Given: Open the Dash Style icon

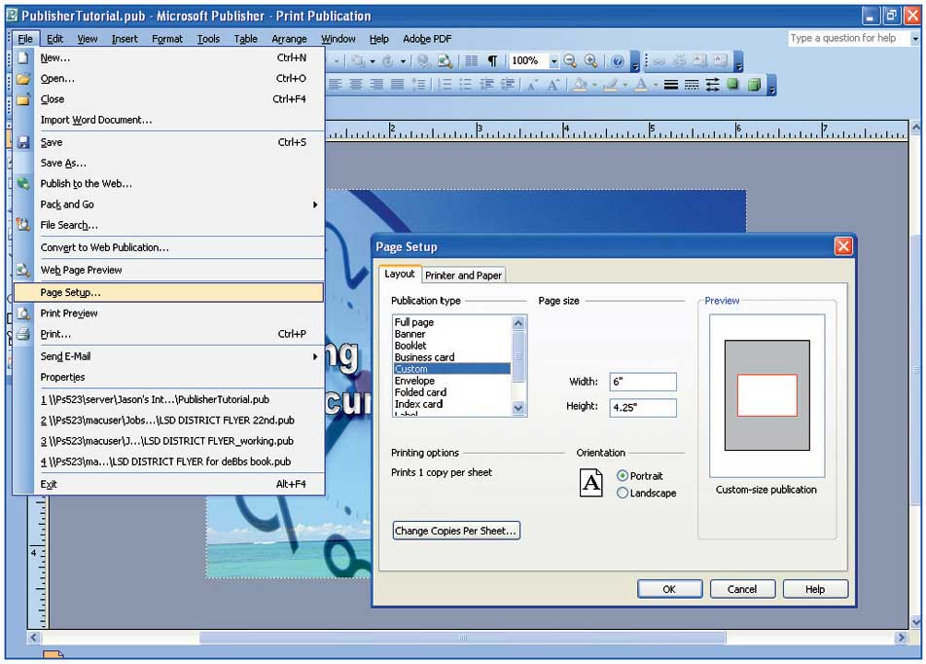Looking at the screenshot, I should (x=692, y=85).
